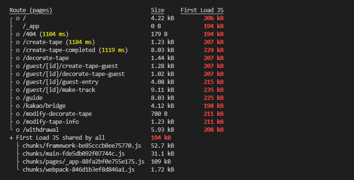Click the "1184 ms" build time
The width and height of the screenshot is (354, 180).
(x=80, y=42)
